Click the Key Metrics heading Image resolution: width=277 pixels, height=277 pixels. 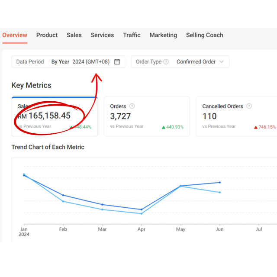click(x=31, y=85)
